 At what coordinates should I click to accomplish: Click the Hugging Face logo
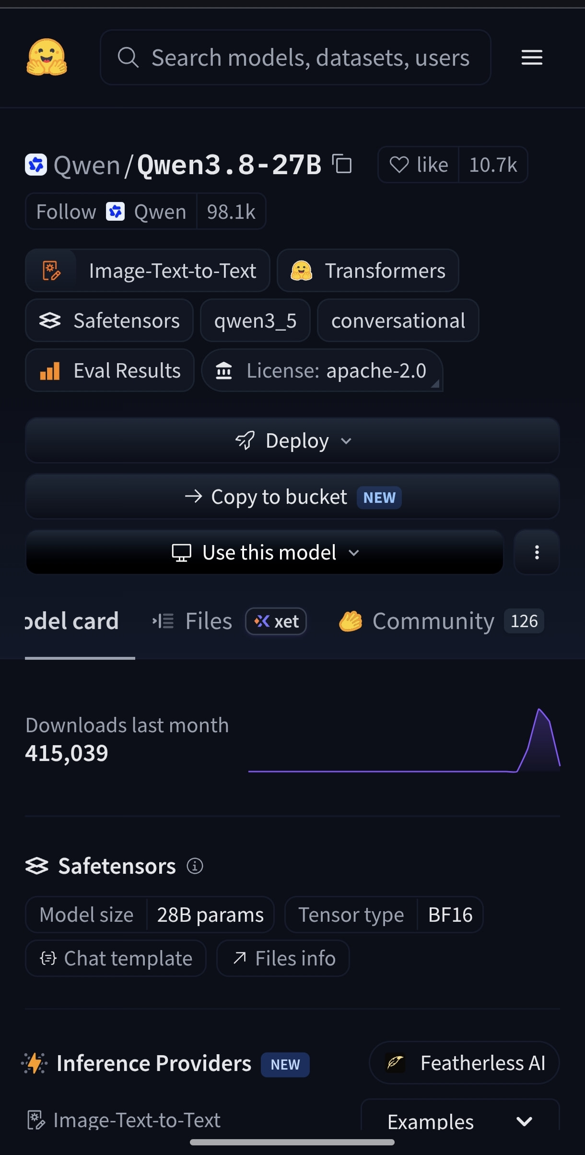coord(47,57)
